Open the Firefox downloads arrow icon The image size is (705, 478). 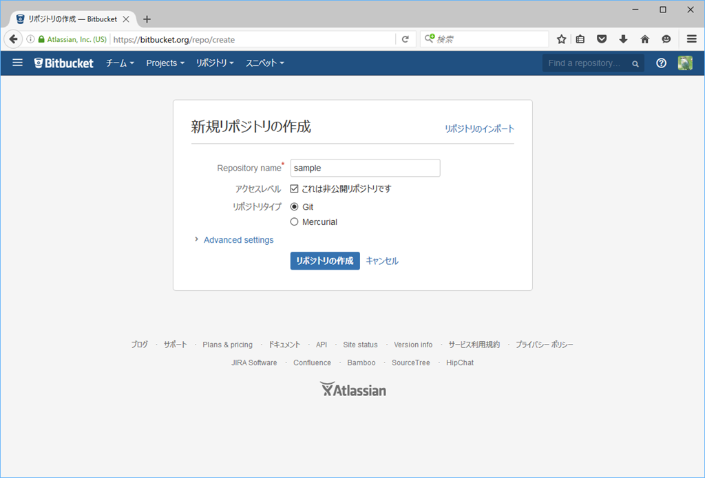click(623, 39)
